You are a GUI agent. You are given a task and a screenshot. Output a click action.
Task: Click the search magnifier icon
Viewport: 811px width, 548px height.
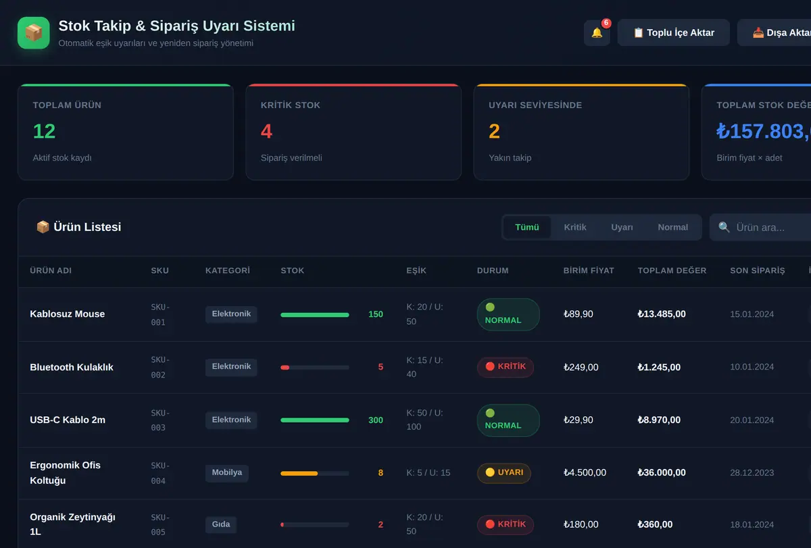pyautogui.click(x=724, y=227)
